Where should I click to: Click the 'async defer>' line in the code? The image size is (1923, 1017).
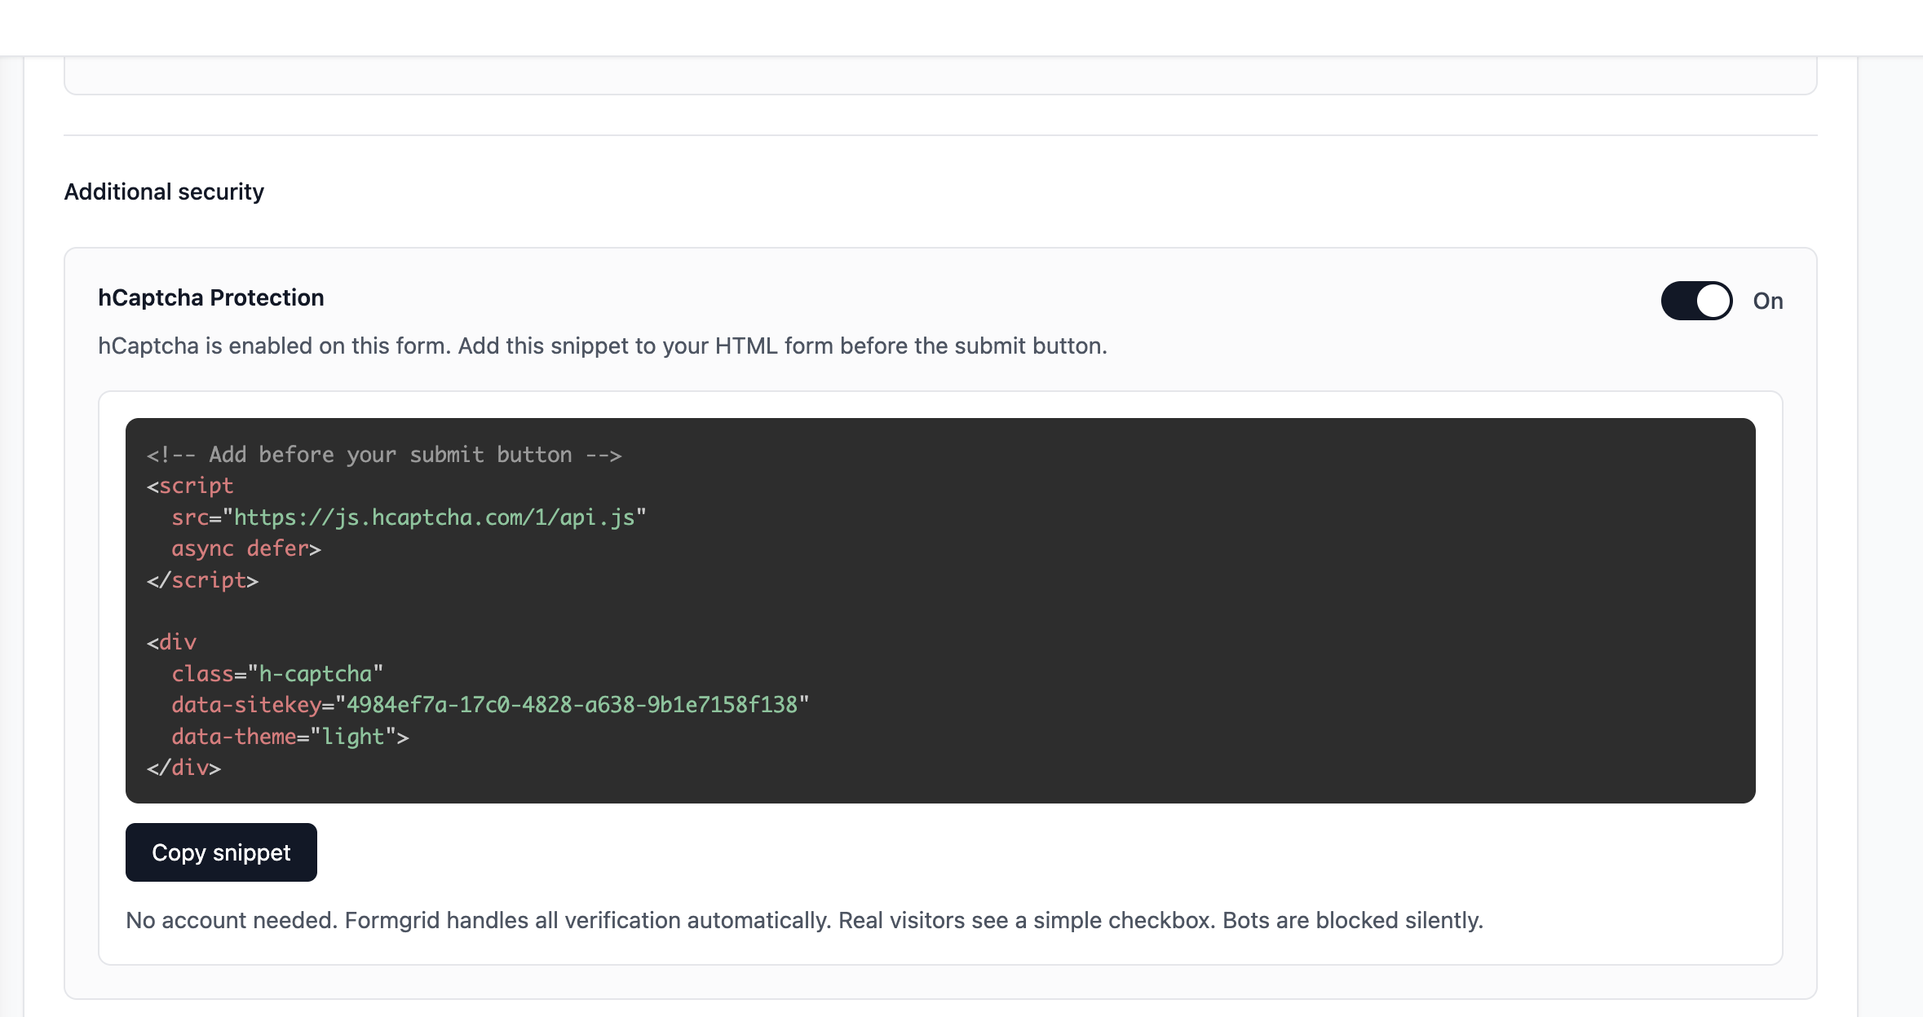[246, 548]
